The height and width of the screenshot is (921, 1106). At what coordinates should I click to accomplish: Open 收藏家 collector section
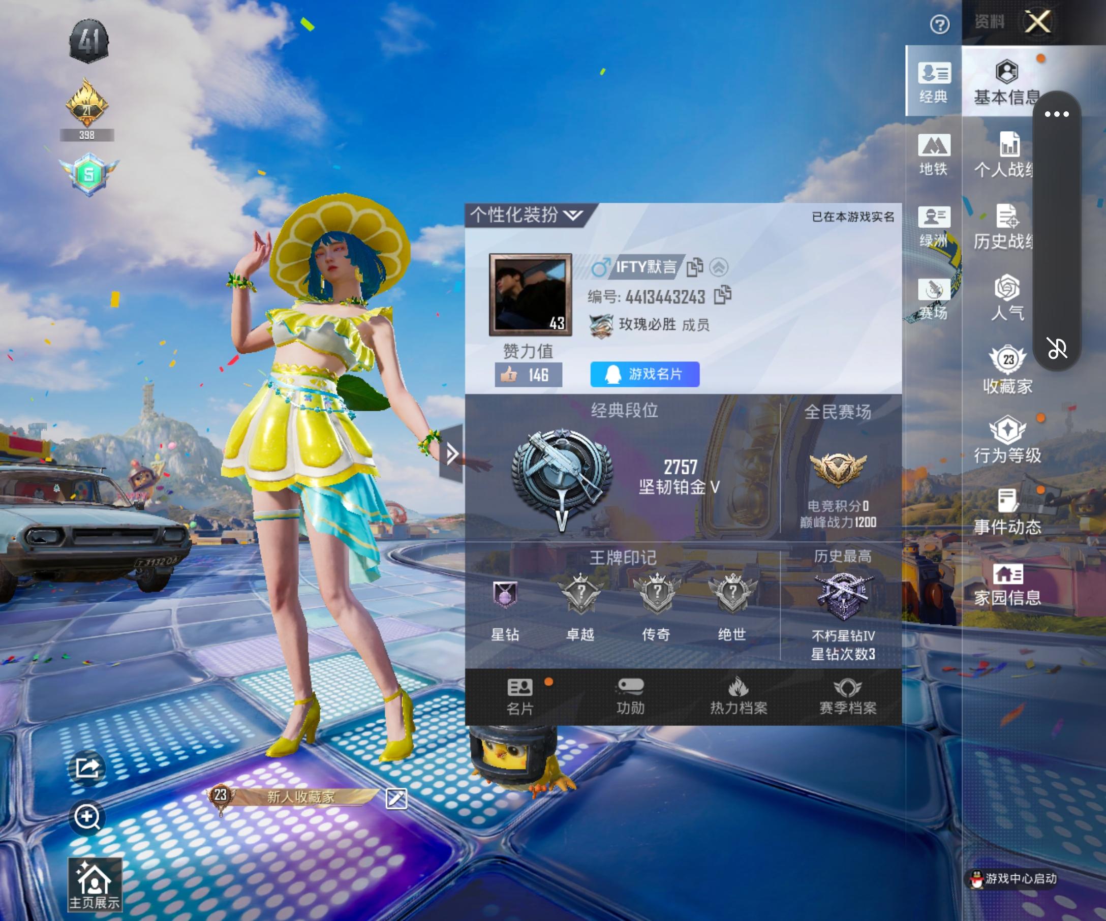1007,370
